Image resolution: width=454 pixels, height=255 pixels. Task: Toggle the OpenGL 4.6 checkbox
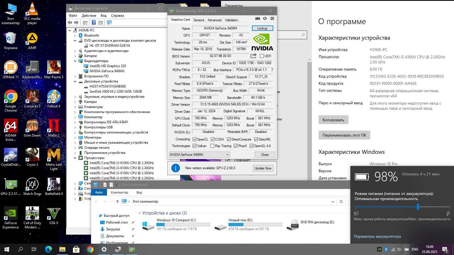click(x=251, y=146)
